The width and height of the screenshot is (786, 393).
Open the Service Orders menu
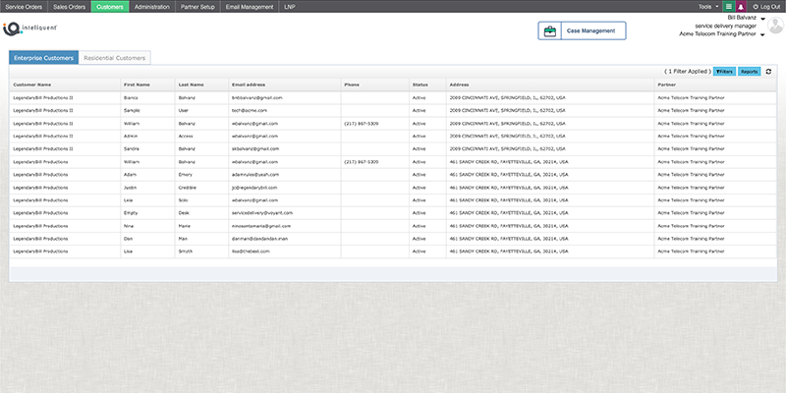pyautogui.click(x=23, y=6)
